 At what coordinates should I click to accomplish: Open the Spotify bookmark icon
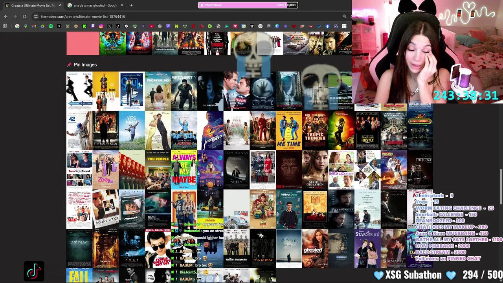51,26
